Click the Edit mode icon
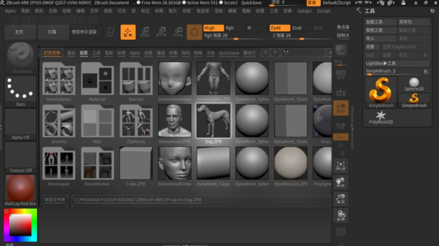The height and width of the screenshot is (246, 439). [x=111, y=32]
